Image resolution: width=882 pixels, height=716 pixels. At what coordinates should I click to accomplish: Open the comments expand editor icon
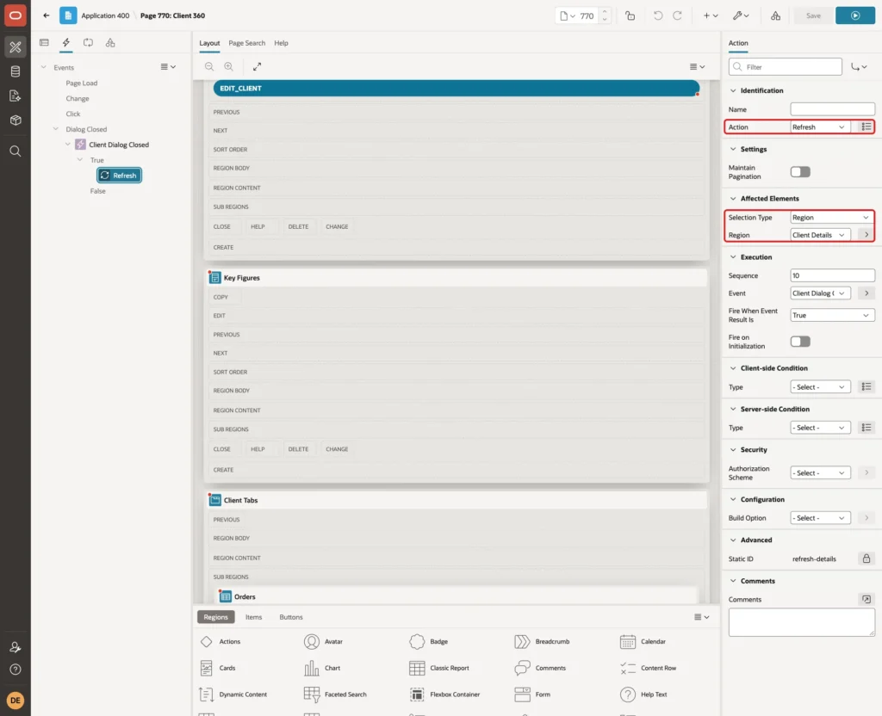[x=866, y=600]
